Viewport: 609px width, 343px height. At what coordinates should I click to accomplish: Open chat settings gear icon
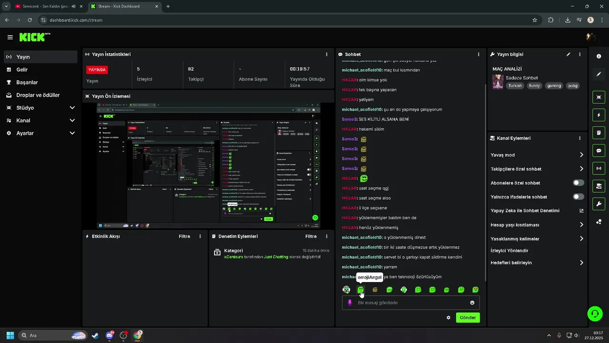pyautogui.click(x=448, y=317)
